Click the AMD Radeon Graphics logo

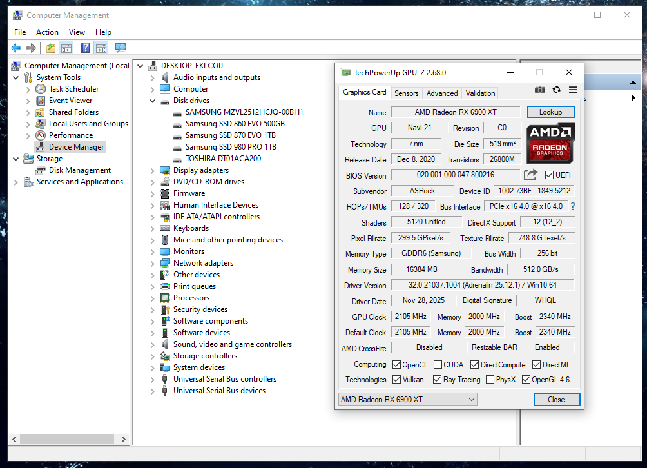(550, 142)
